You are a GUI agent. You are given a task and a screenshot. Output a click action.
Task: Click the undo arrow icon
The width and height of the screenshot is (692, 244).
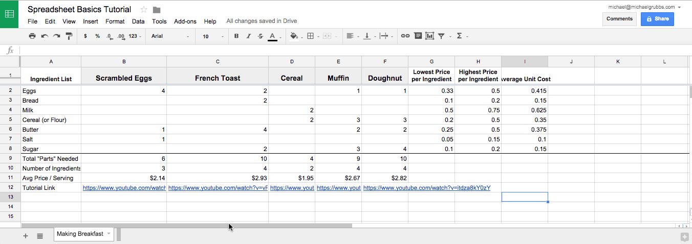pyautogui.click(x=45, y=36)
